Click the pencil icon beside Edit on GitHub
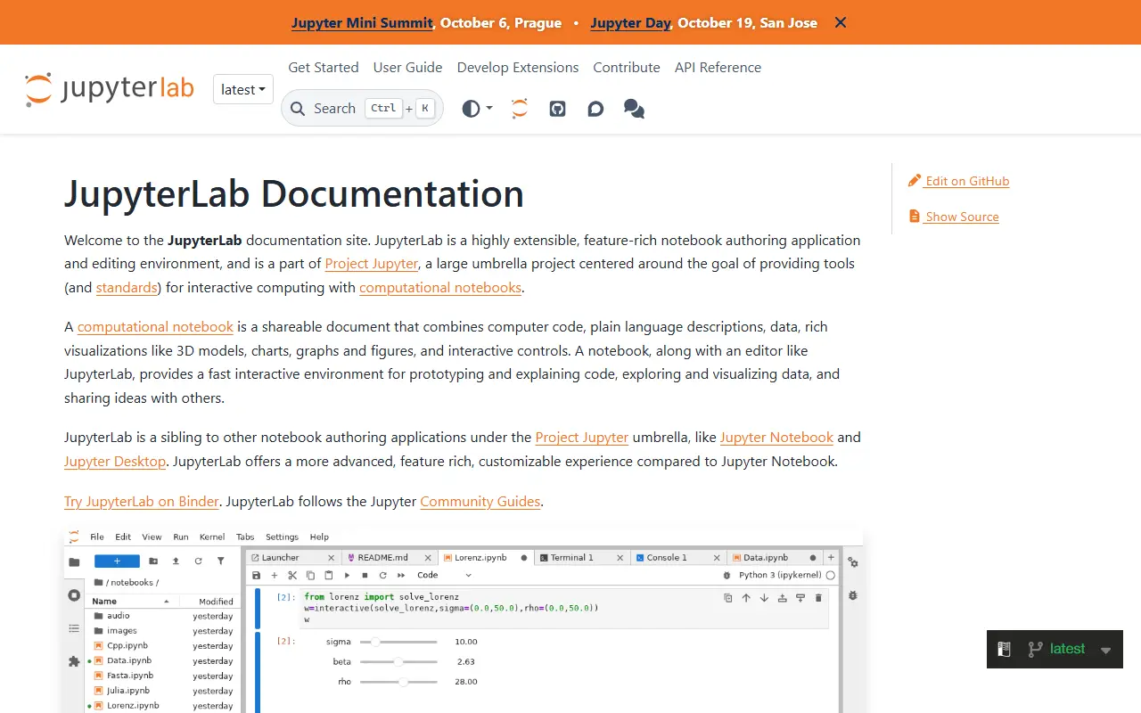The image size is (1141, 713). tap(915, 181)
